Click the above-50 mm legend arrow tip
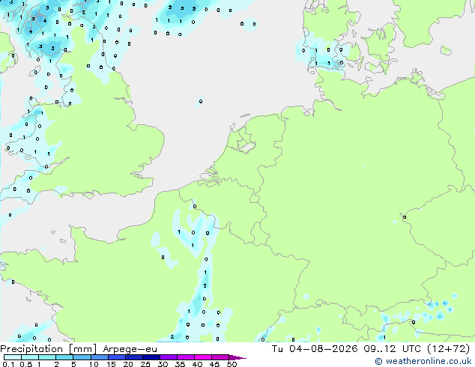475x367 pixels. (x=237, y=357)
